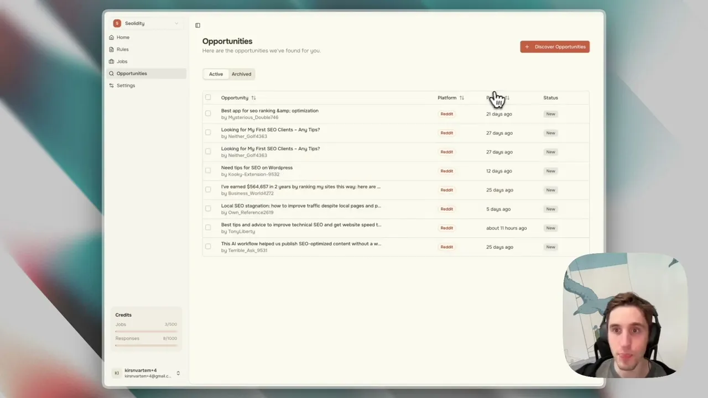Open 'Best tips and advice to improve technical SEO'
This screenshot has width=708, height=398.
point(301,225)
